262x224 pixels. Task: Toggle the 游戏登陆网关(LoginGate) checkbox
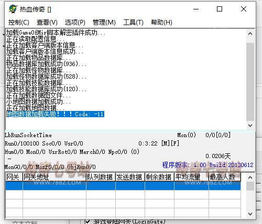88,221
